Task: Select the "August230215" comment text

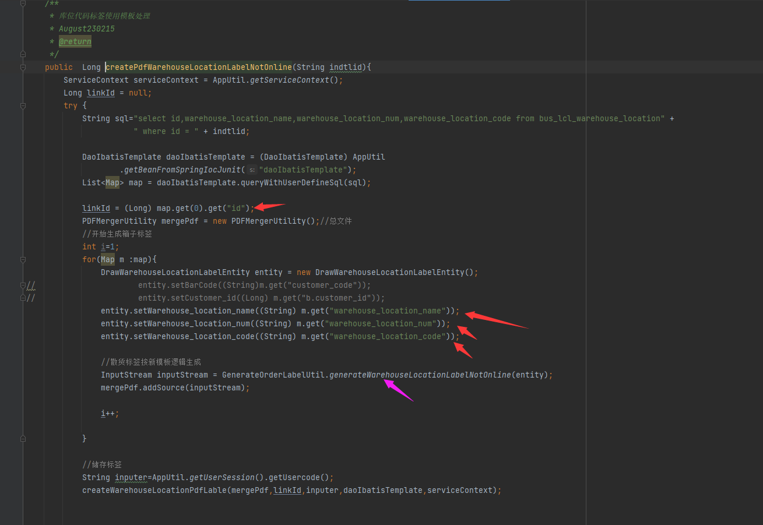Action: [x=87, y=29]
